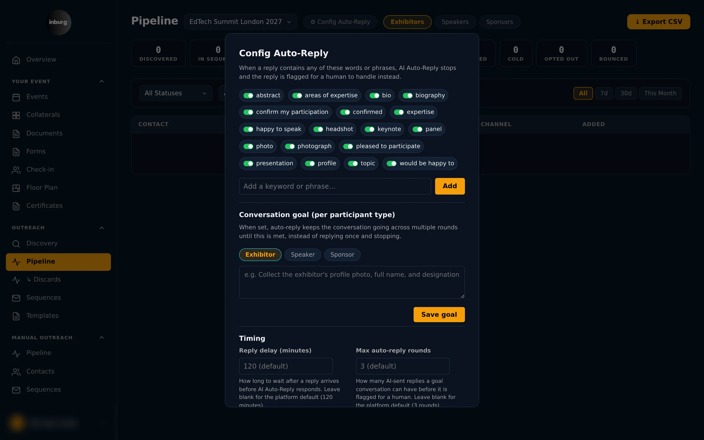
Task: Collapse the Manual Outreach section
Action: (102, 338)
